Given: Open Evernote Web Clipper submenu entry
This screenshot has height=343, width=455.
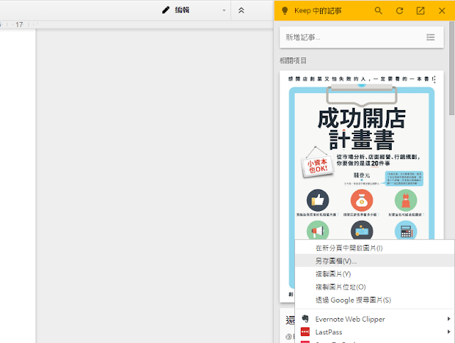Looking at the screenshot, I should point(375,319).
